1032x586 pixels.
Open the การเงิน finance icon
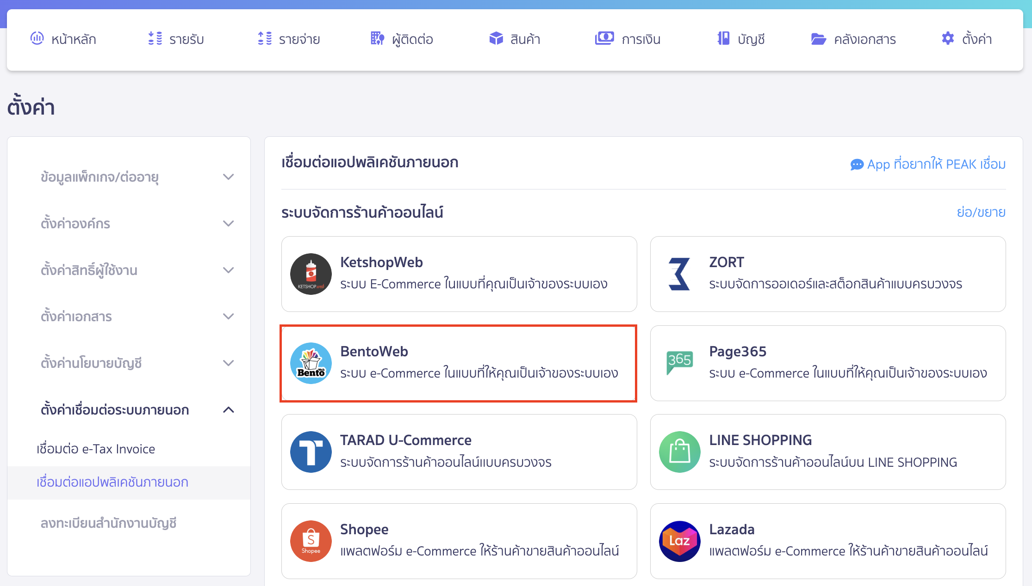[x=604, y=39]
